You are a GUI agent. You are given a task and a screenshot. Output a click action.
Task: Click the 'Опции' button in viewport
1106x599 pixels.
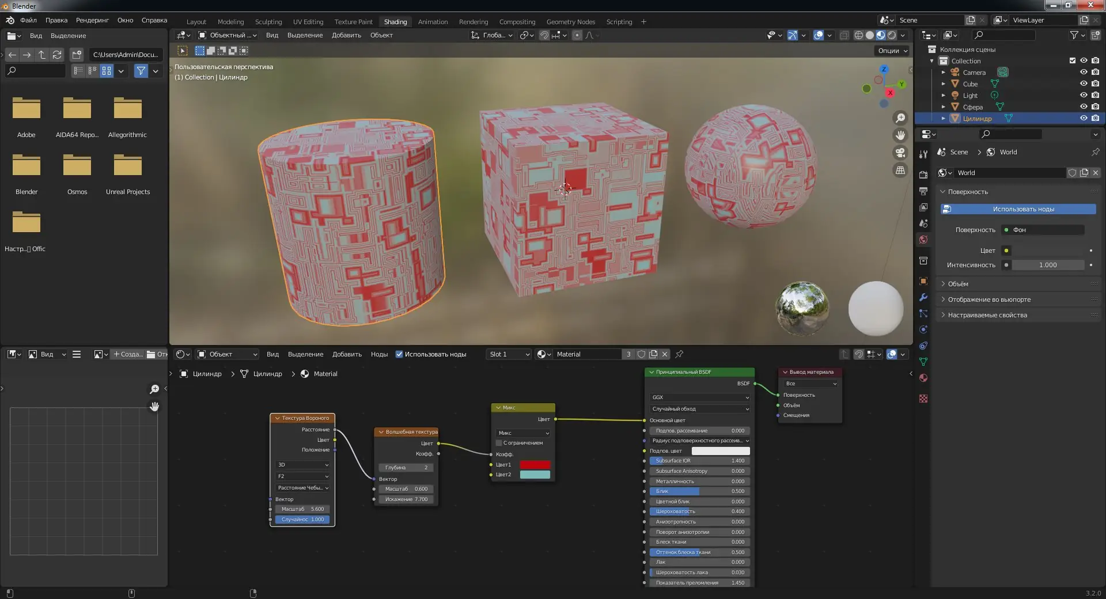(892, 51)
